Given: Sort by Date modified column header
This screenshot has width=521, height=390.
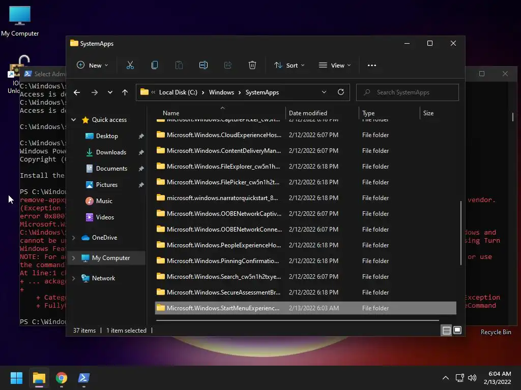Looking at the screenshot, I should [322, 113].
